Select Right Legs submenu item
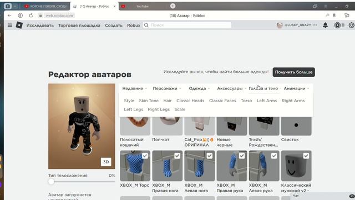This screenshot has height=200, width=355. click(159, 109)
